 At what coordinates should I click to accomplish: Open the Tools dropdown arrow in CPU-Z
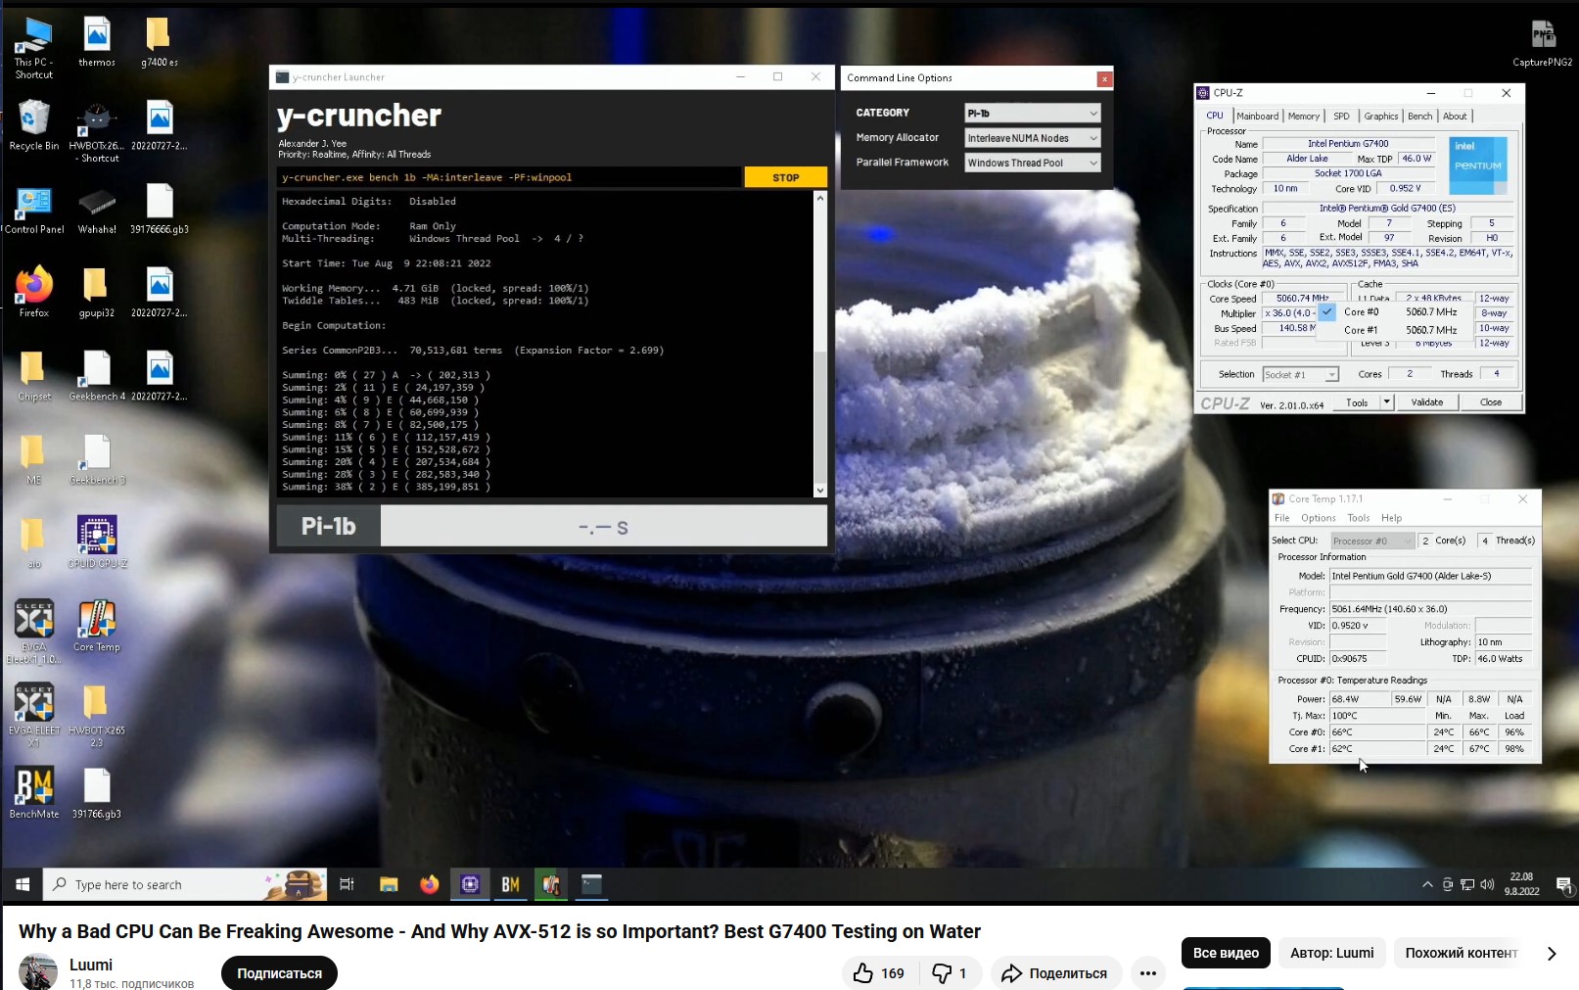tap(1386, 402)
